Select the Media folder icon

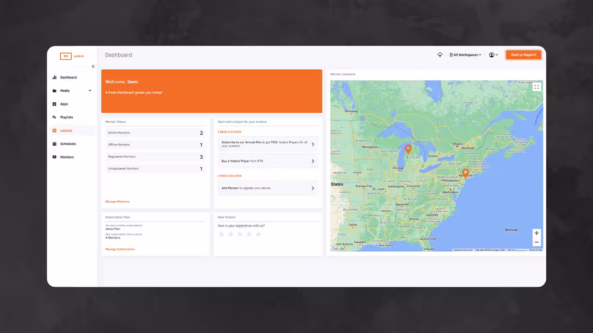pyautogui.click(x=54, y=91)
